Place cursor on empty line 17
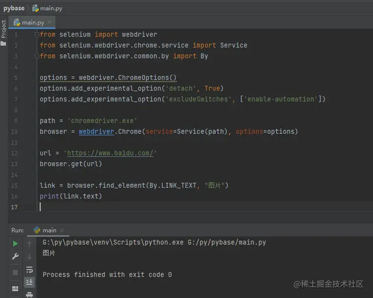 (204, 207)
